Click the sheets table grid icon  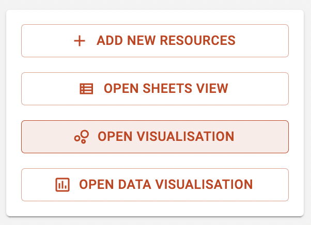86,89
